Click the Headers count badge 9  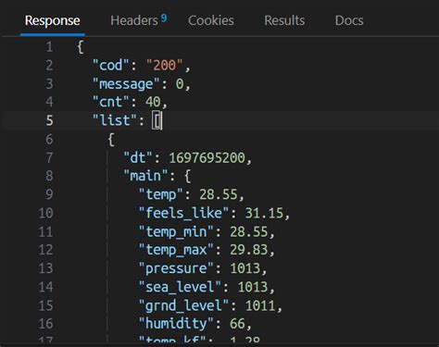[164, 18]
